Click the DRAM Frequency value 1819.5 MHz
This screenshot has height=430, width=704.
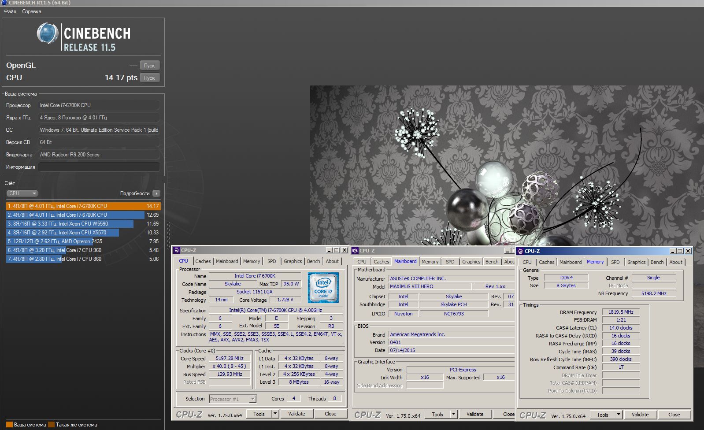coord(621,312)
